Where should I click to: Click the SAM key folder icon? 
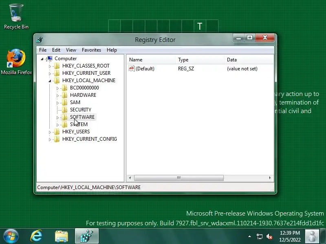[x=64, y=102]
